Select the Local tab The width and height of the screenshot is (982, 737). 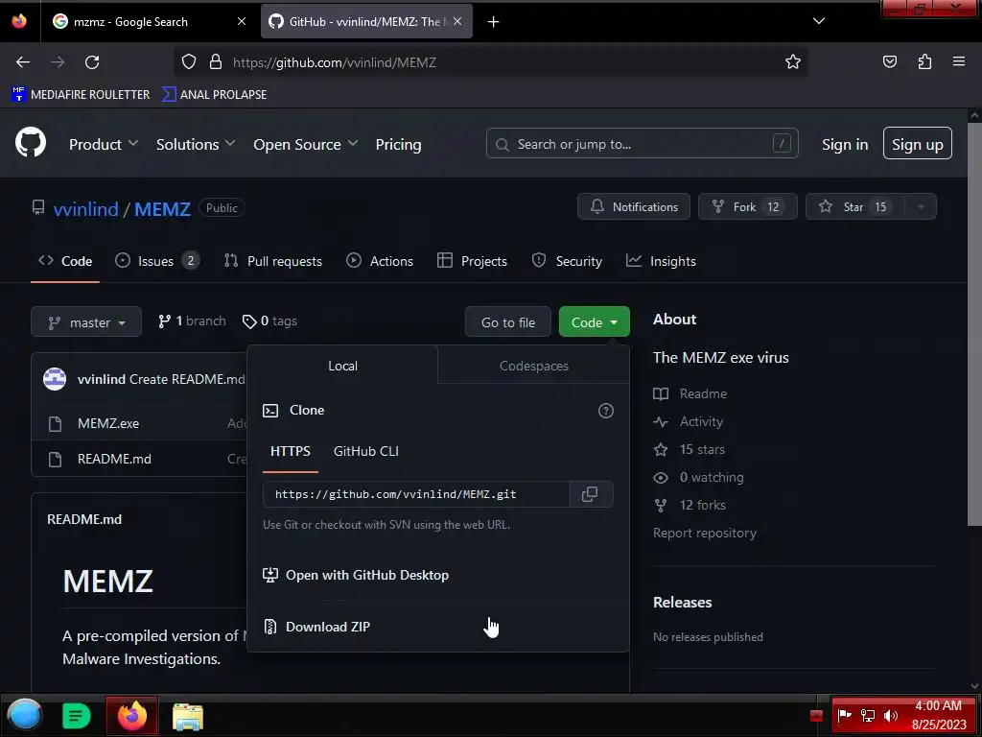click(x=342, y=366)
